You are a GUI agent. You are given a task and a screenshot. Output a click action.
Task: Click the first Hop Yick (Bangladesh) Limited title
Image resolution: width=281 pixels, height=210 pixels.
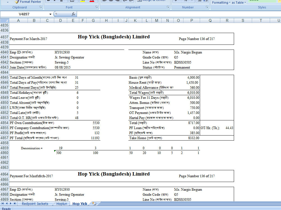point(114,37)
